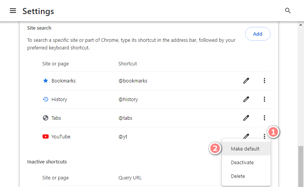Click the Tabs globe icon

coord(46,118)
